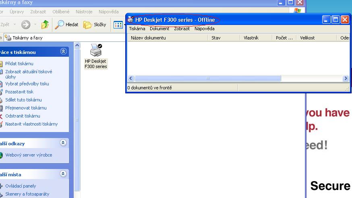This screenshot has width=352, height=198.
Task: Click left arrow of queue horizontal scrollbar
Action: pyautogui.click(x=131, y=78)
